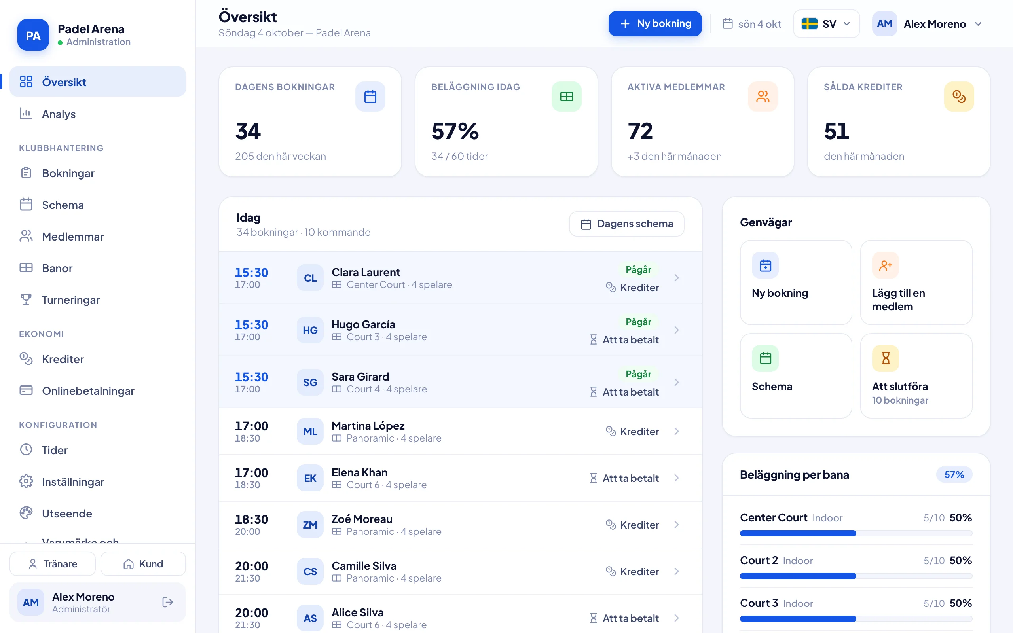1013x633 pixels.
Task: Click the ZM avatar for Zoé Moreau
Action: (x=310, y=525)
